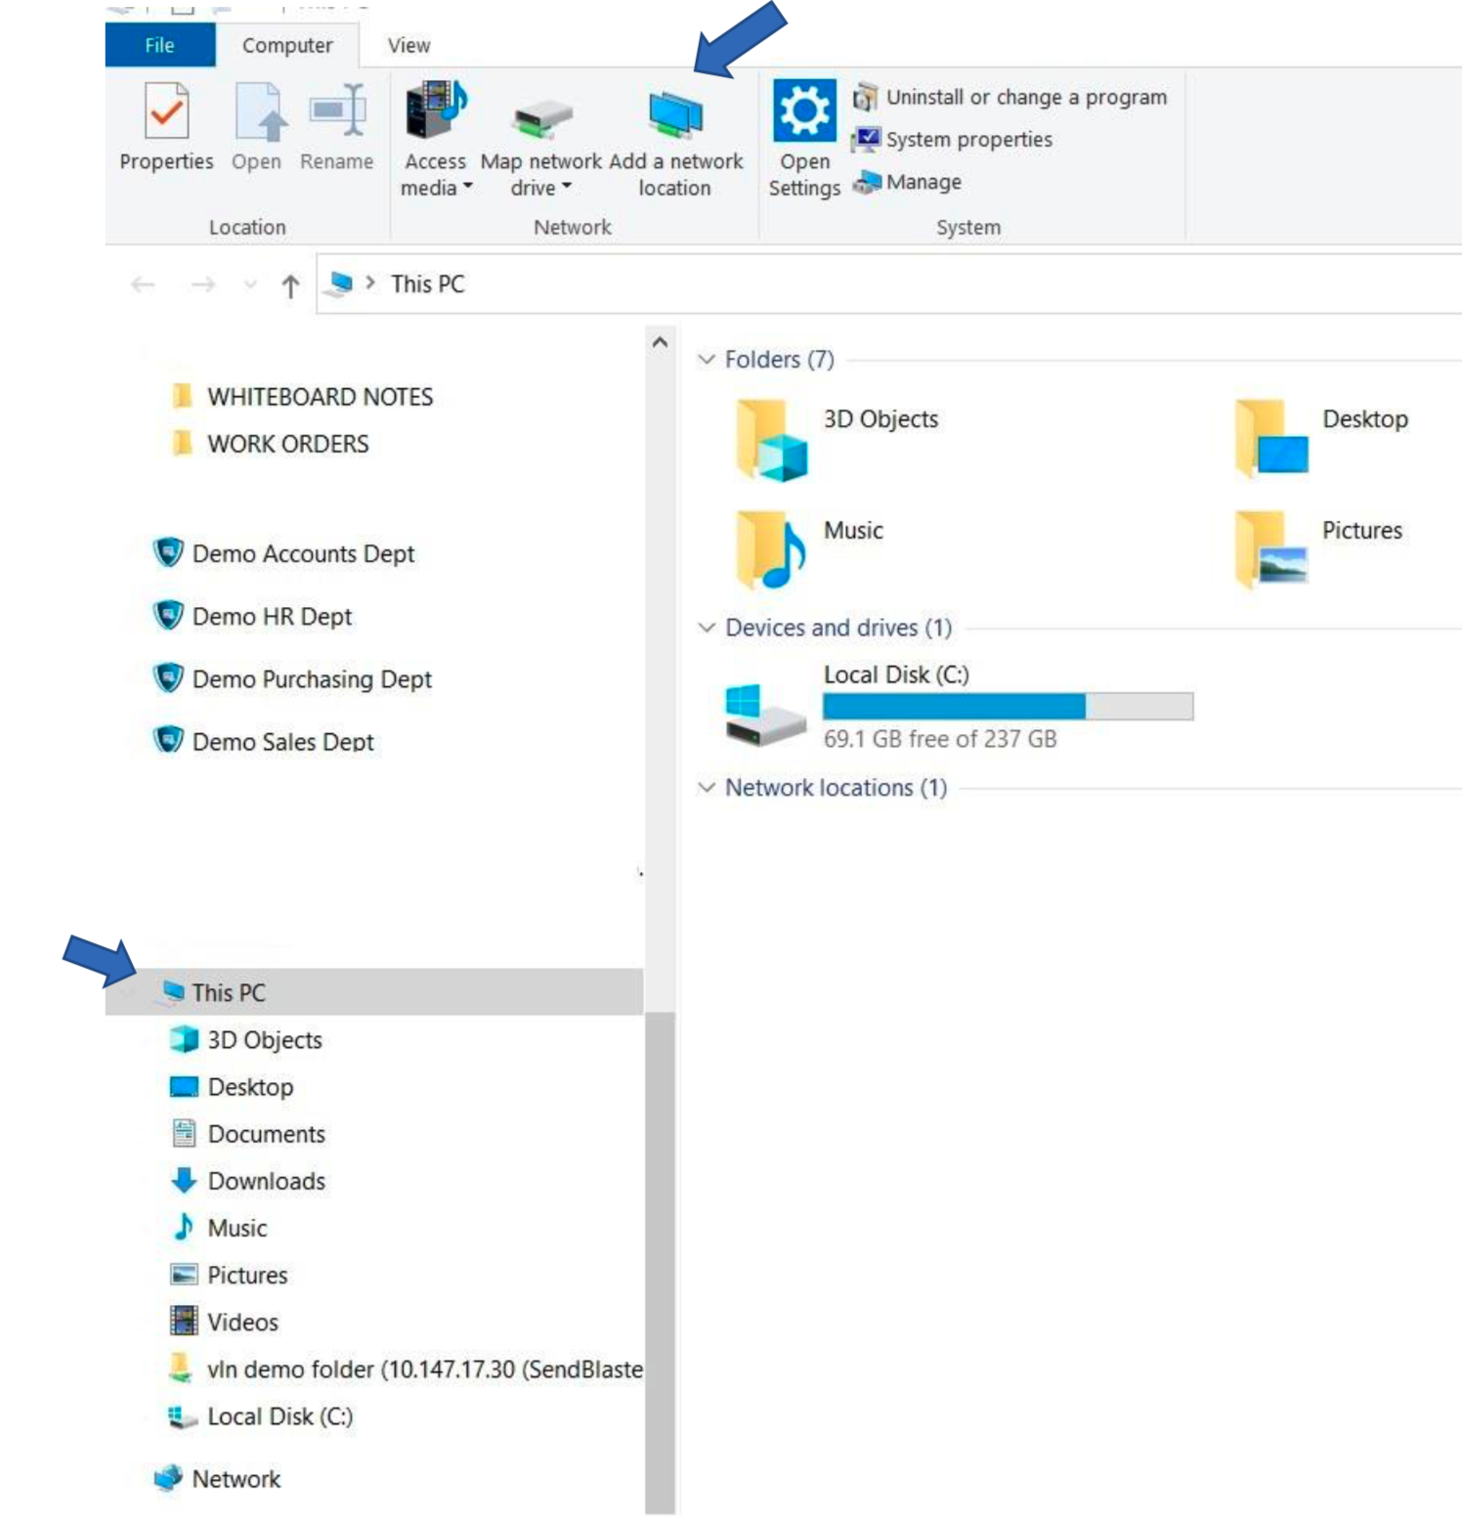Switch to the View ribbon tab
Viewport: 1462px width, 1521px height.
point(408,45)
